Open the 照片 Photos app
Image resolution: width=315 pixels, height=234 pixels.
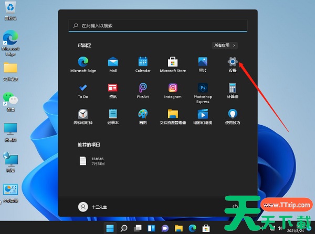203,64
